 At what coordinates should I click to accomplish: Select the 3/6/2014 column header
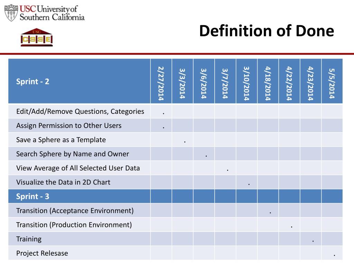click(x=204, y=81)
